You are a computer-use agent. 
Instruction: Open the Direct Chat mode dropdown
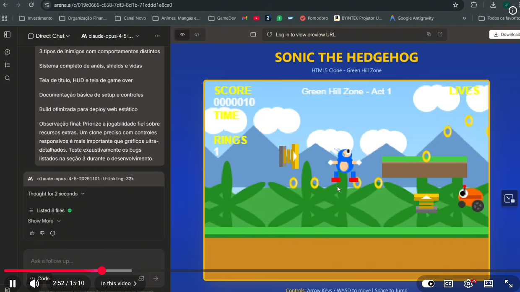click(49, 36)
